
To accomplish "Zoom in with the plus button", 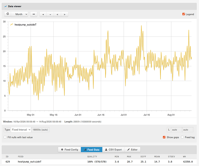I will pos(43,14).
